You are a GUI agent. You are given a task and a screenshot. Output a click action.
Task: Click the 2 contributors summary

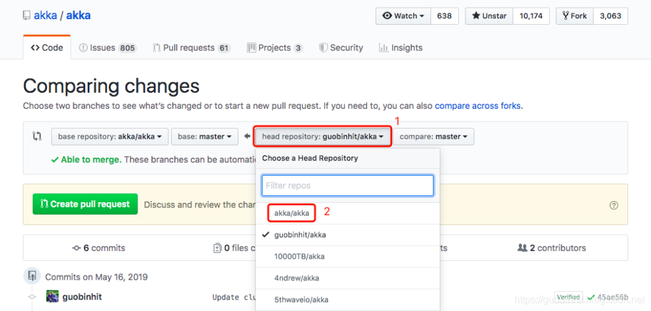(x=552, y=248)
